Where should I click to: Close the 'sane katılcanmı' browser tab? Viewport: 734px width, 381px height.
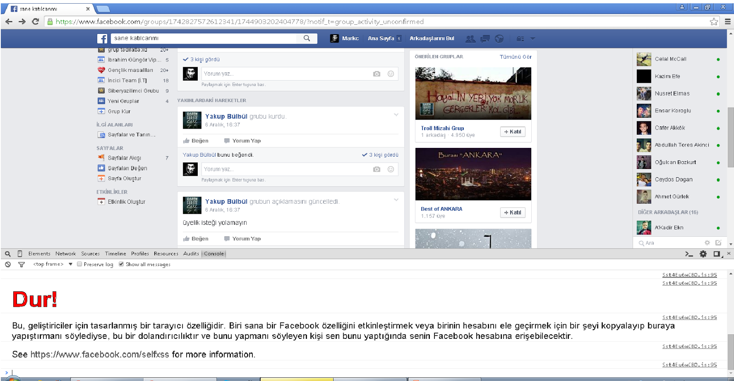[88, 9]
